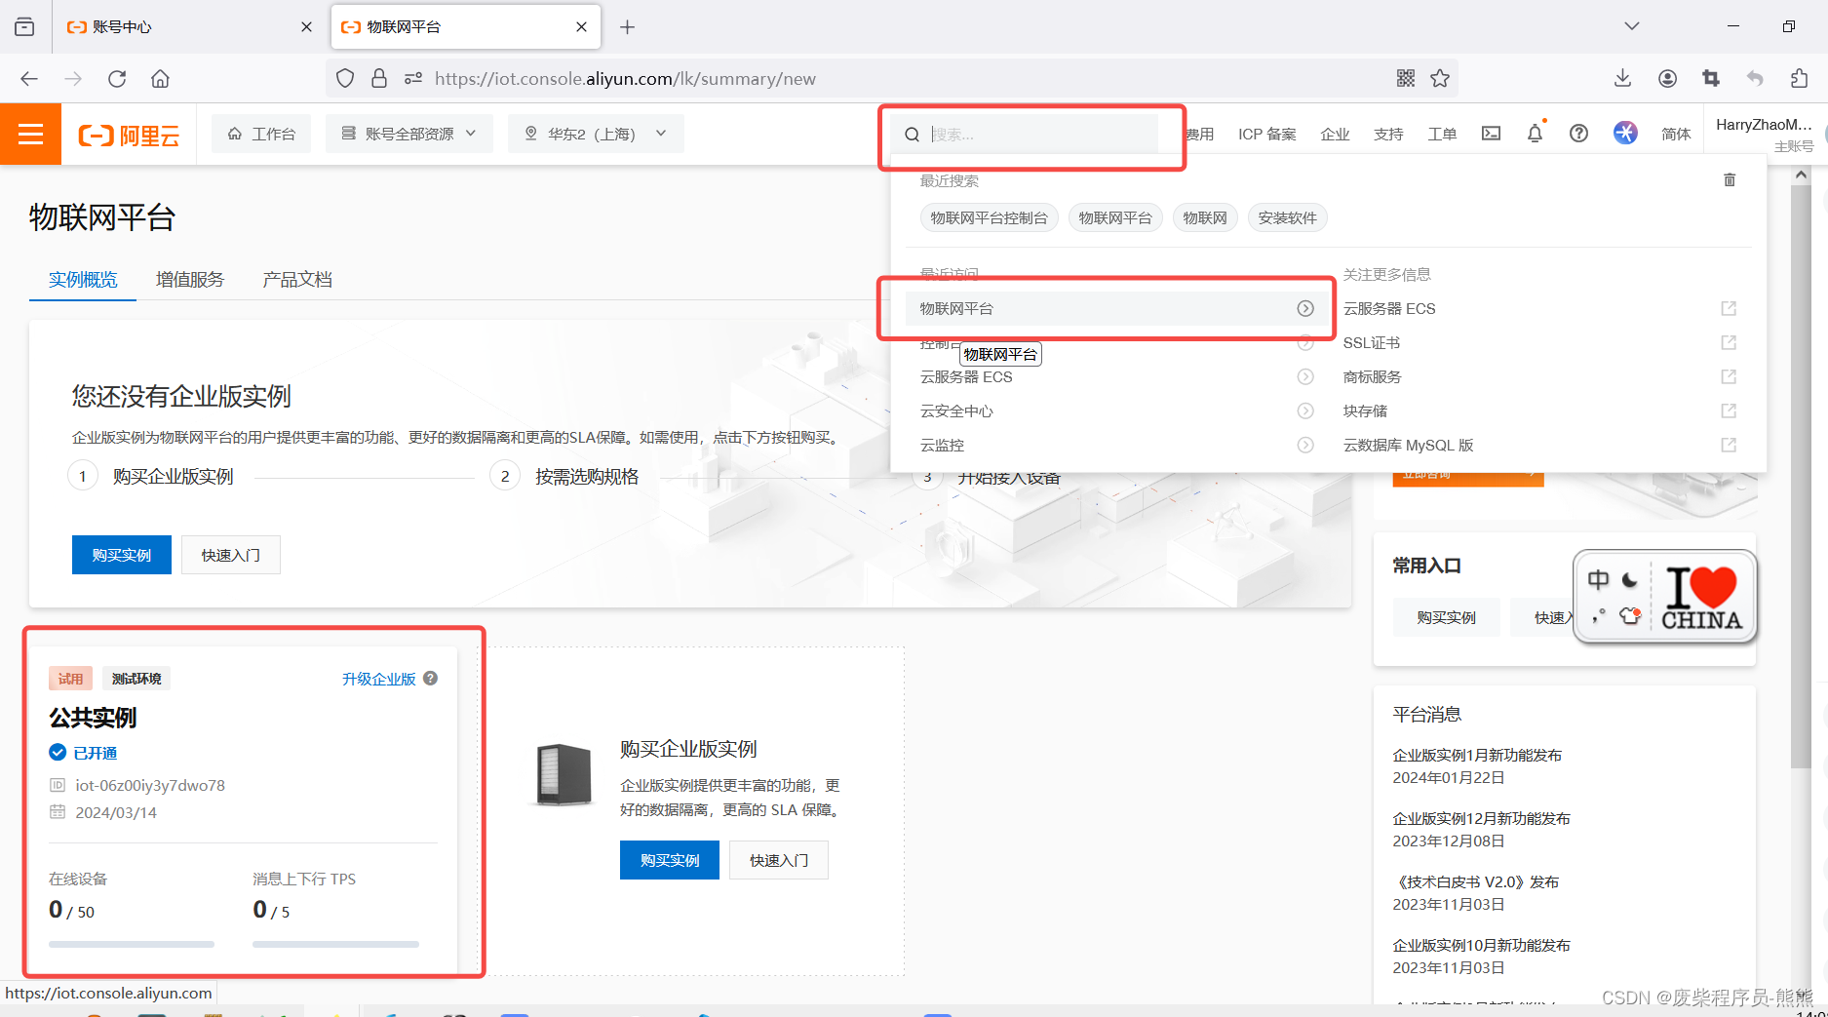Screen dimensions: 1828x1017
Task: Click the blue AI assistant asterisk icon
Action: [1624, 133]
